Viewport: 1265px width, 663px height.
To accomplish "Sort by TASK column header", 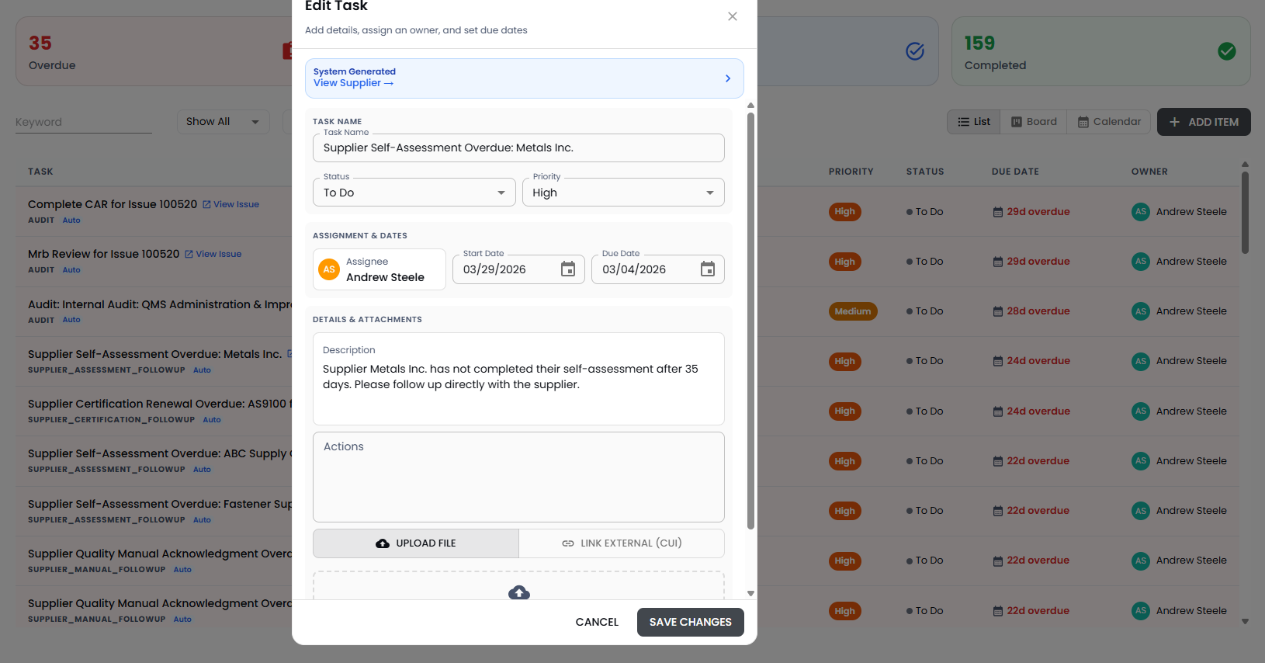I will (40, 172).
